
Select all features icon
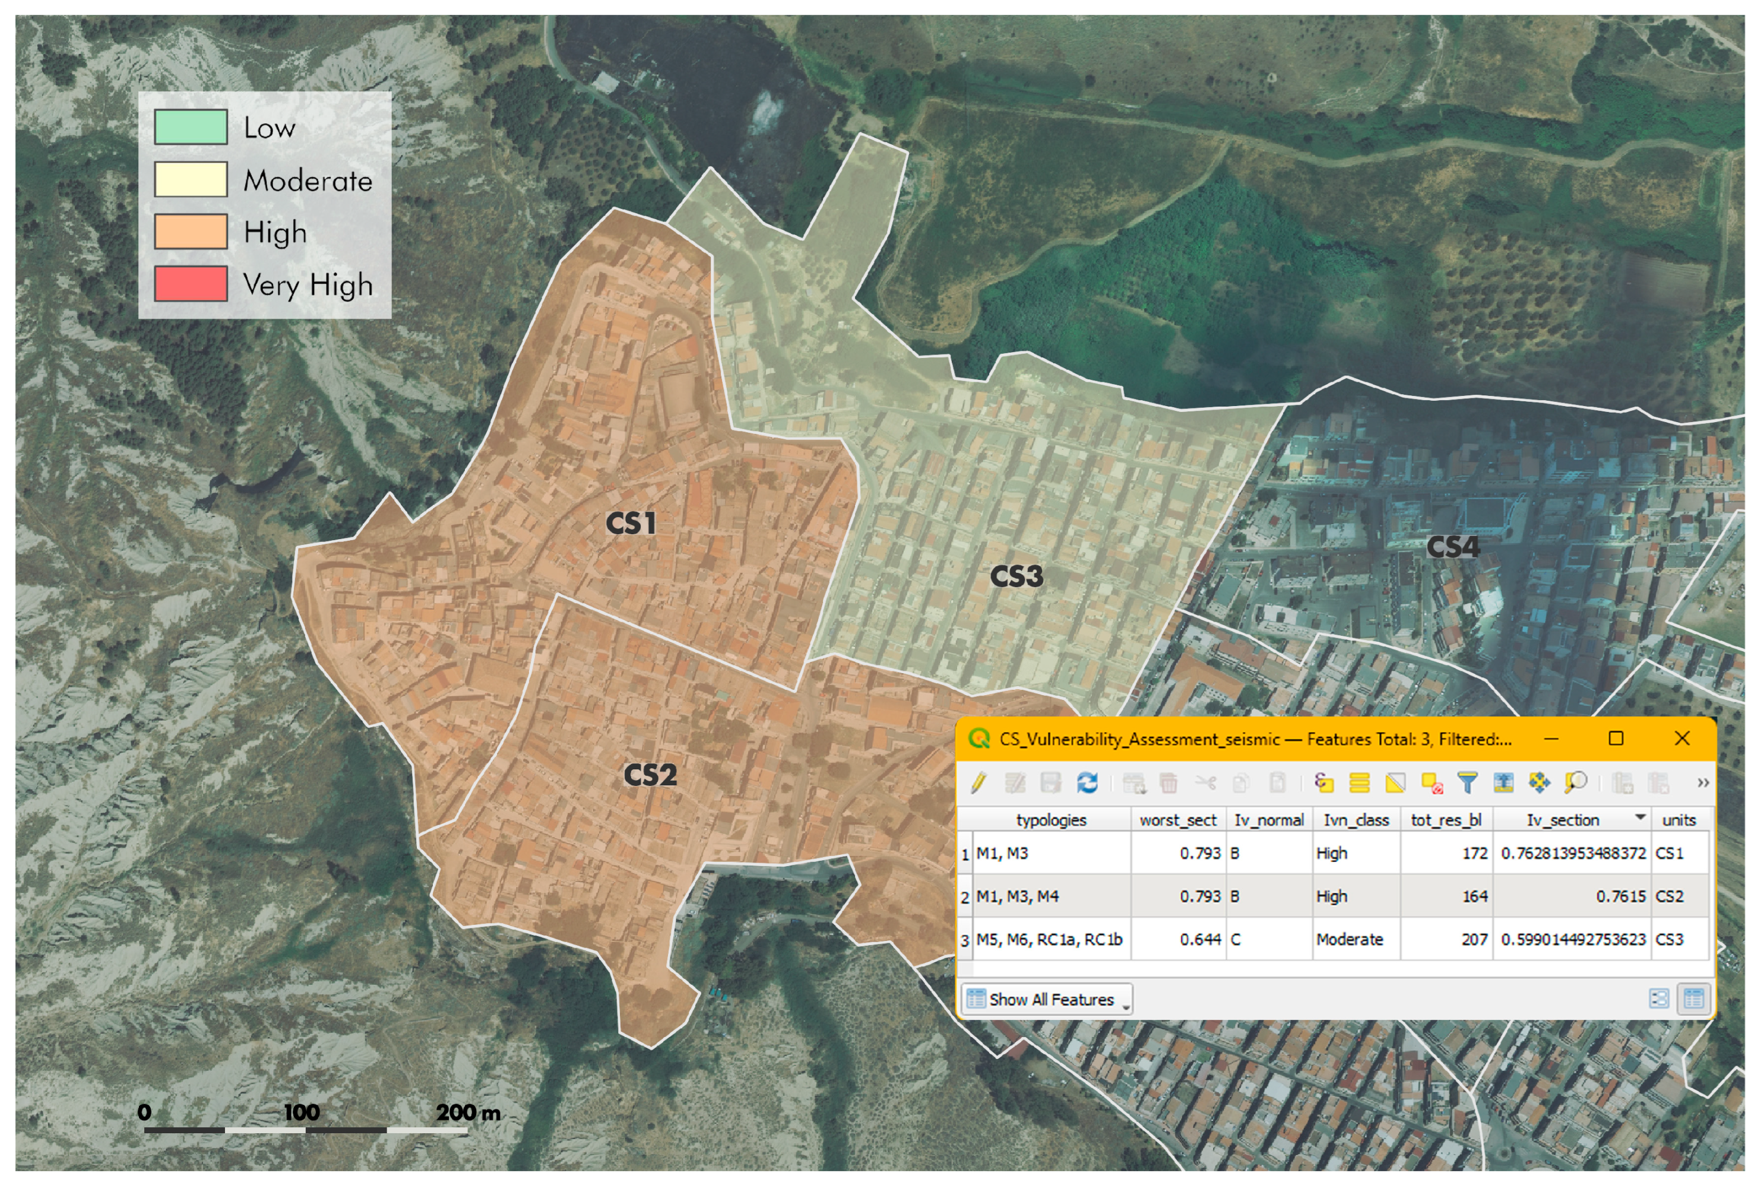click(1360, 782)
